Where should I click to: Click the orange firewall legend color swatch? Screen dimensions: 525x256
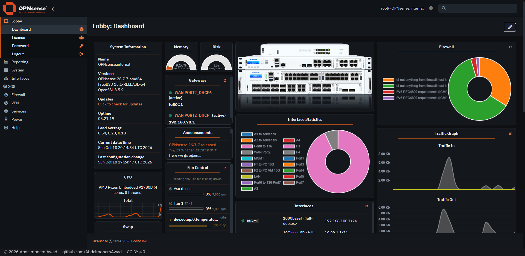(388, 80)
